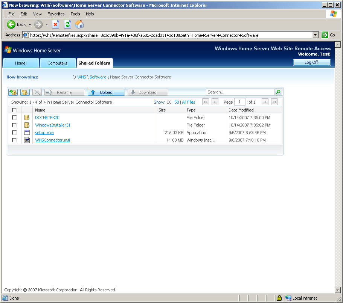Click the scrollbar down arrow
343x303 pixels.
(x=337, y=290)
